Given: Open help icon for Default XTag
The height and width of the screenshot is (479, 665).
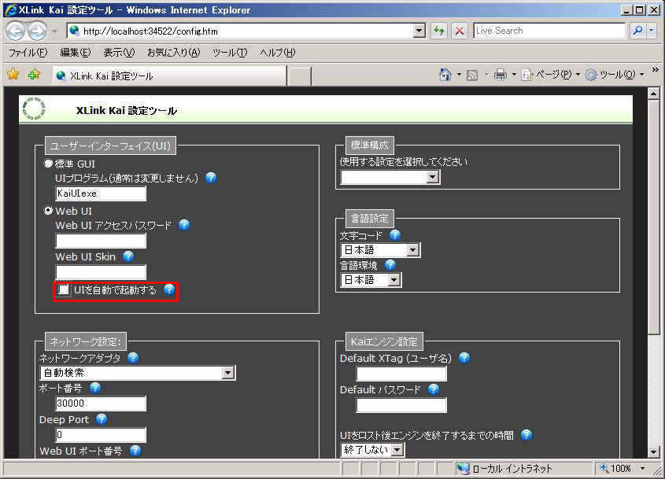Looking at the screenshot, I should [x=464, y=358].
